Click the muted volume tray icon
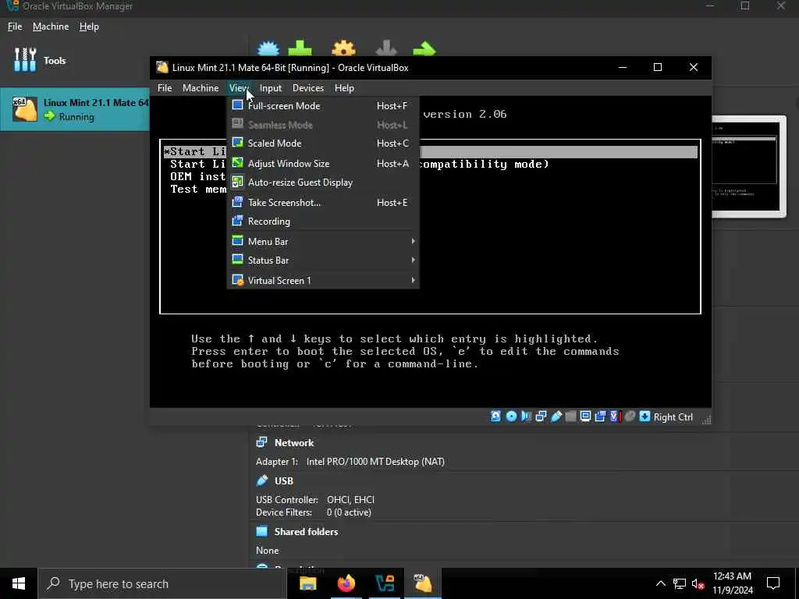 (x=698, y=583)
